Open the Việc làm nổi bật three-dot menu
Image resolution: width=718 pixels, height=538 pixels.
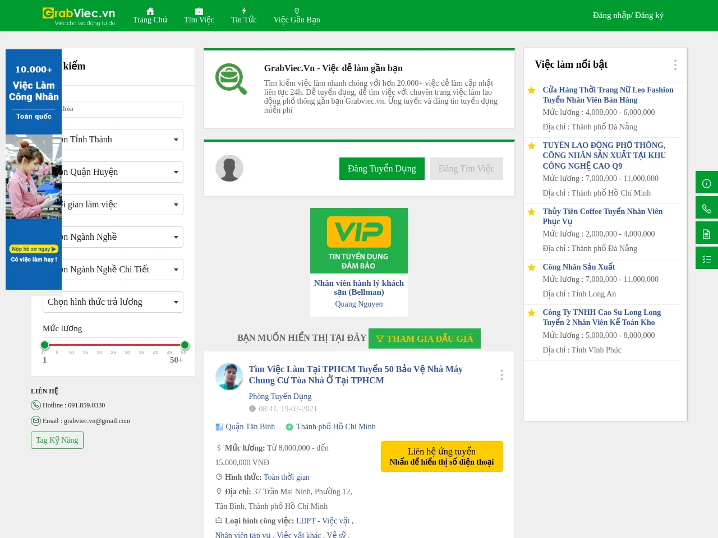click(675, 65)
